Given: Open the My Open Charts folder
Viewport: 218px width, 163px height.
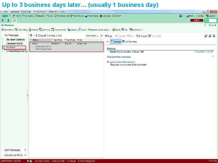Looking at the screenshot, I should click(15, 40).
